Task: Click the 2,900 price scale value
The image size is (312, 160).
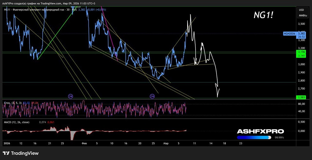Action: click(x=301, y=73)
